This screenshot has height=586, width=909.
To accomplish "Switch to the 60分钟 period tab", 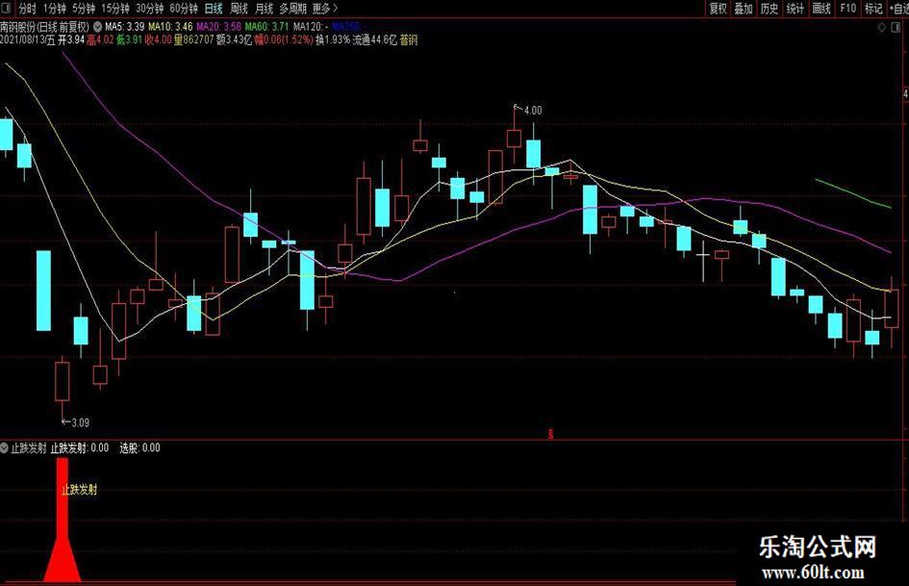I will click(x=184, y=9).
